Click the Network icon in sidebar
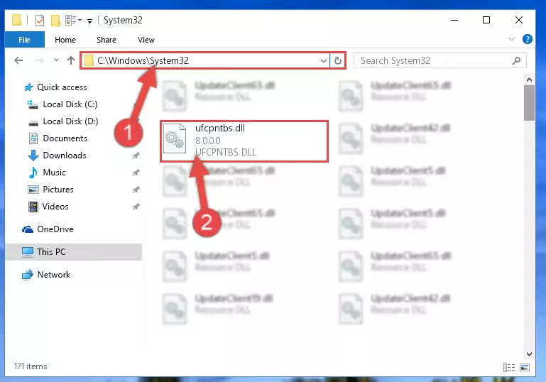 tap(28, 275)
